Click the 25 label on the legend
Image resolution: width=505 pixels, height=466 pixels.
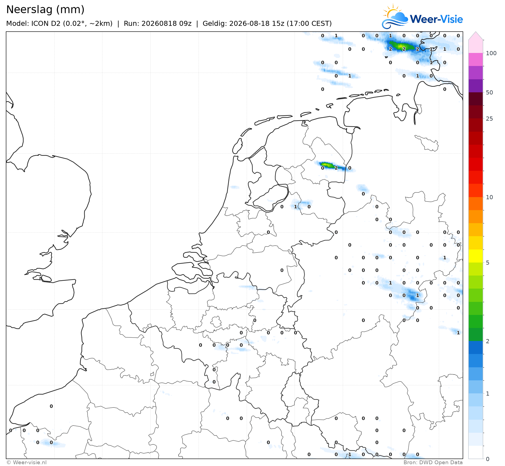click(489, 119)
